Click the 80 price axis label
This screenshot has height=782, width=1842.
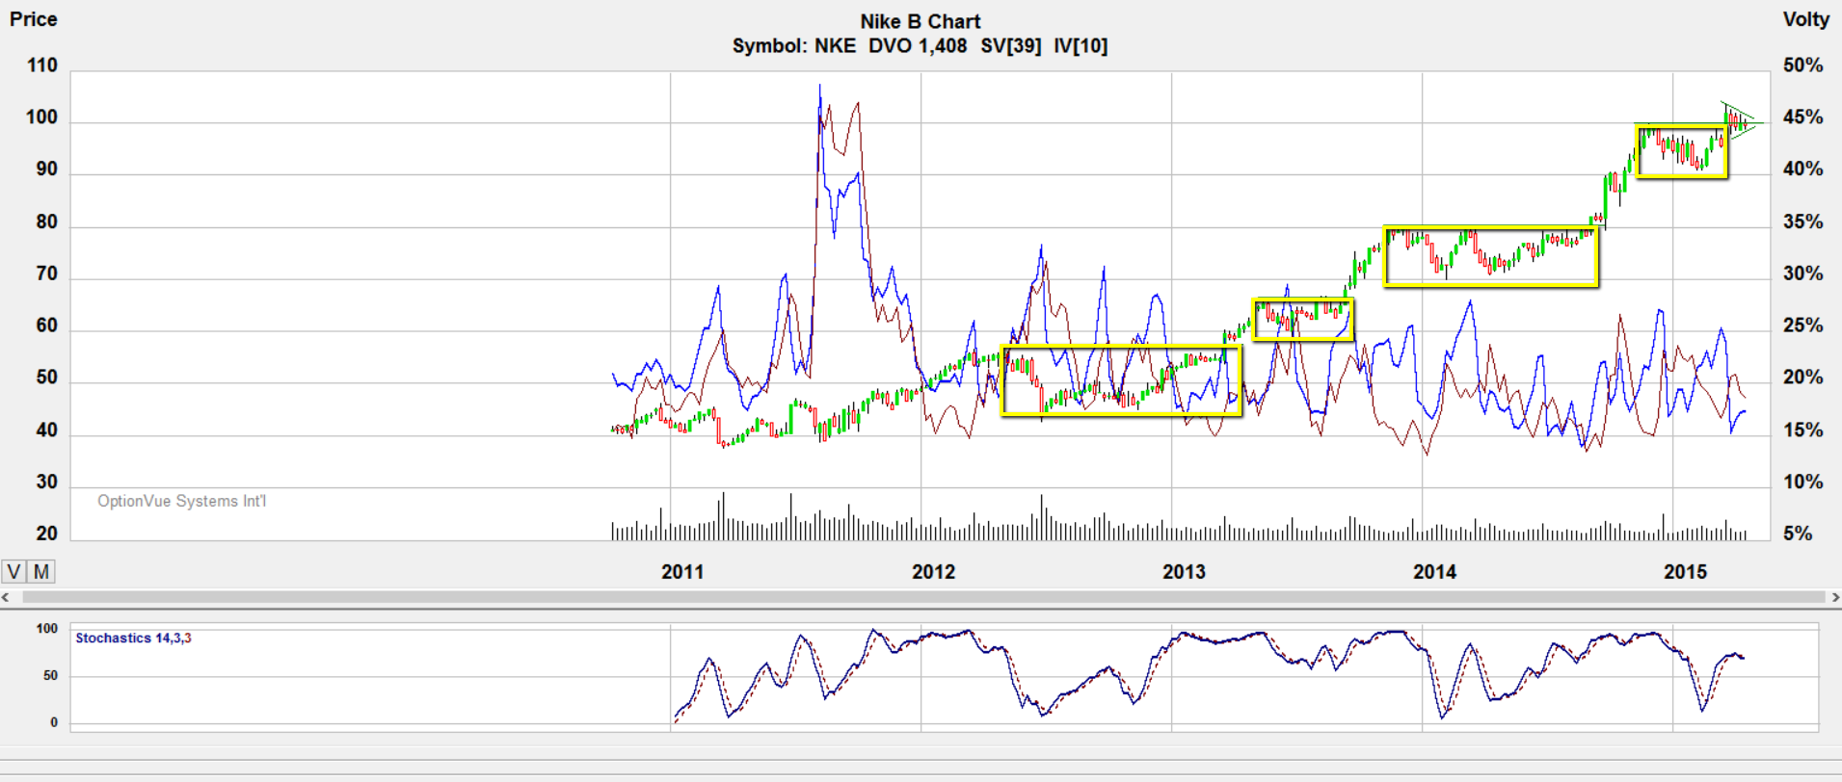coord(46,222)
